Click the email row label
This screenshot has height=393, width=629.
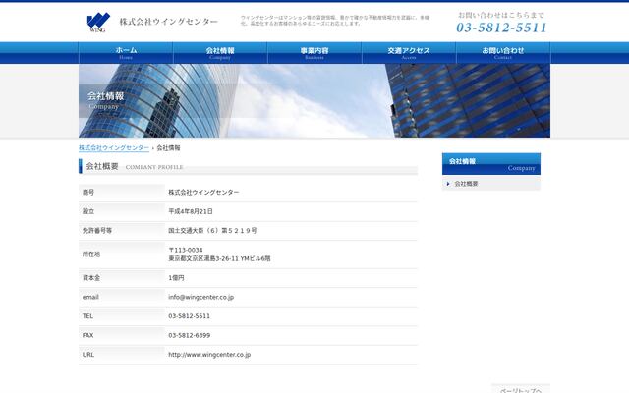(x=90, y=297)
